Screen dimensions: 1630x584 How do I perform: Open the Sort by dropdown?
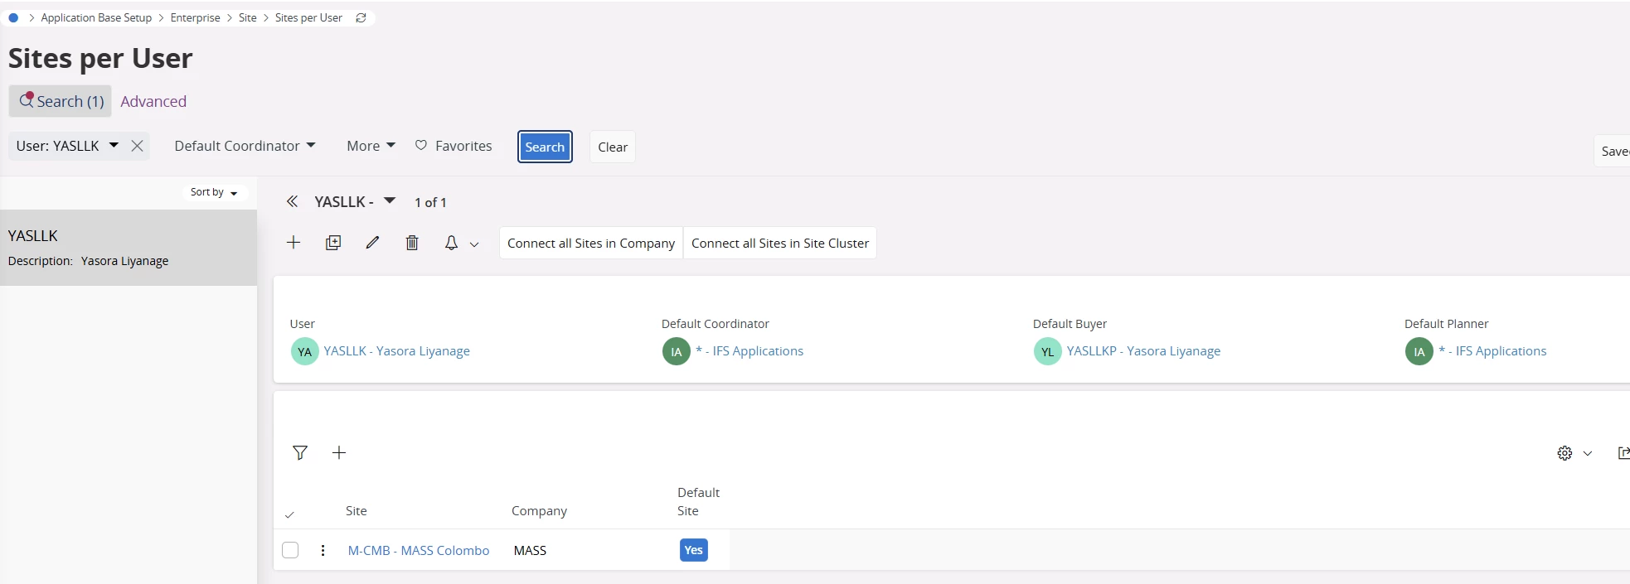214,192
